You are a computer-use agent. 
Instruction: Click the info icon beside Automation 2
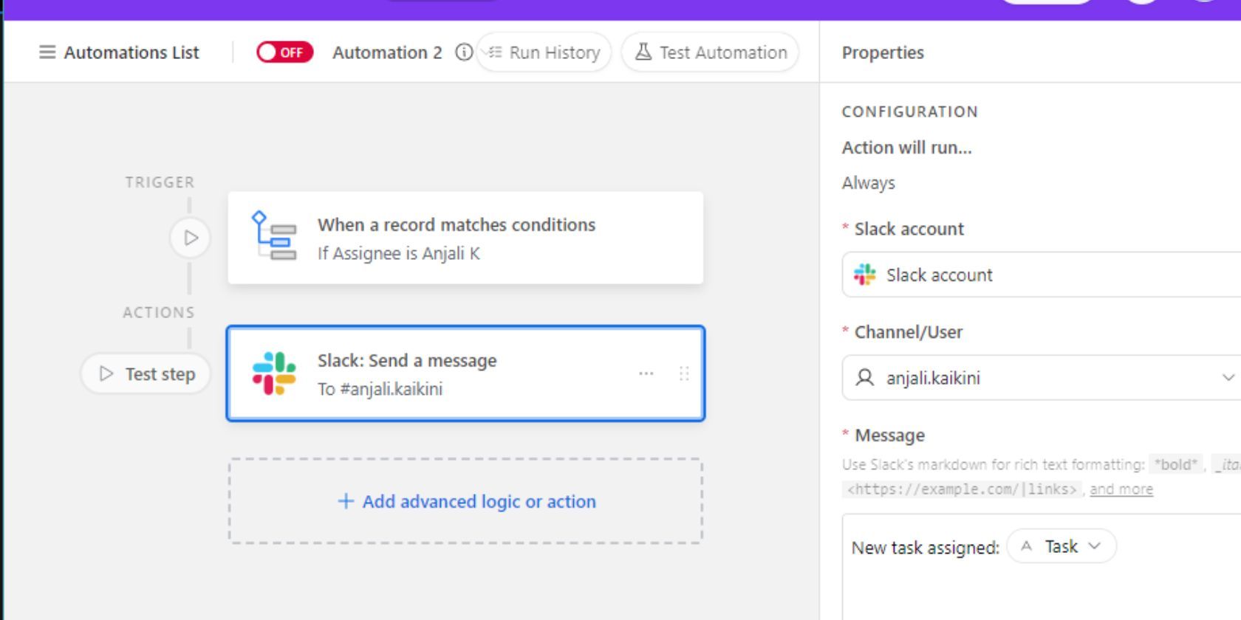[463, 52]
